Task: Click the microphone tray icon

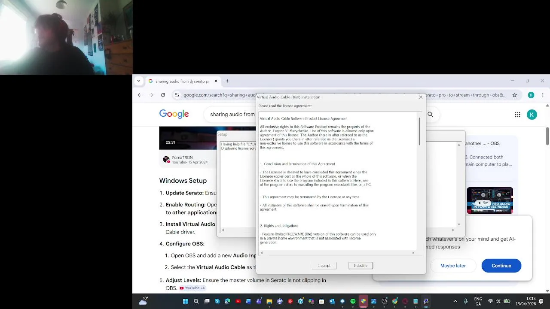Action: [466, 301]
